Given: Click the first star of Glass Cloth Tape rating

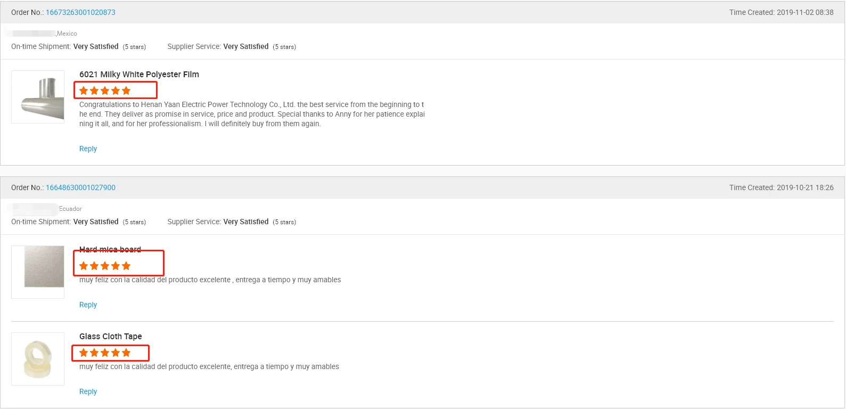Looking at the screenshot, I should (x=84, y=352).
